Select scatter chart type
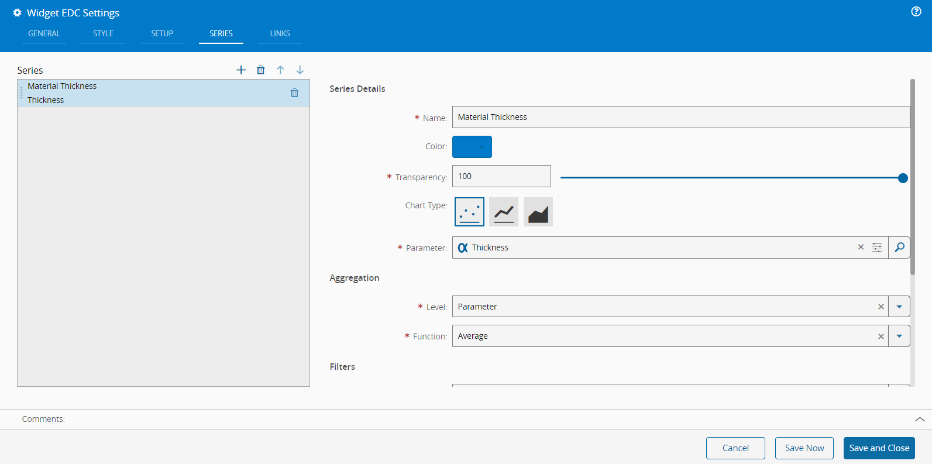 coord(469,212)
